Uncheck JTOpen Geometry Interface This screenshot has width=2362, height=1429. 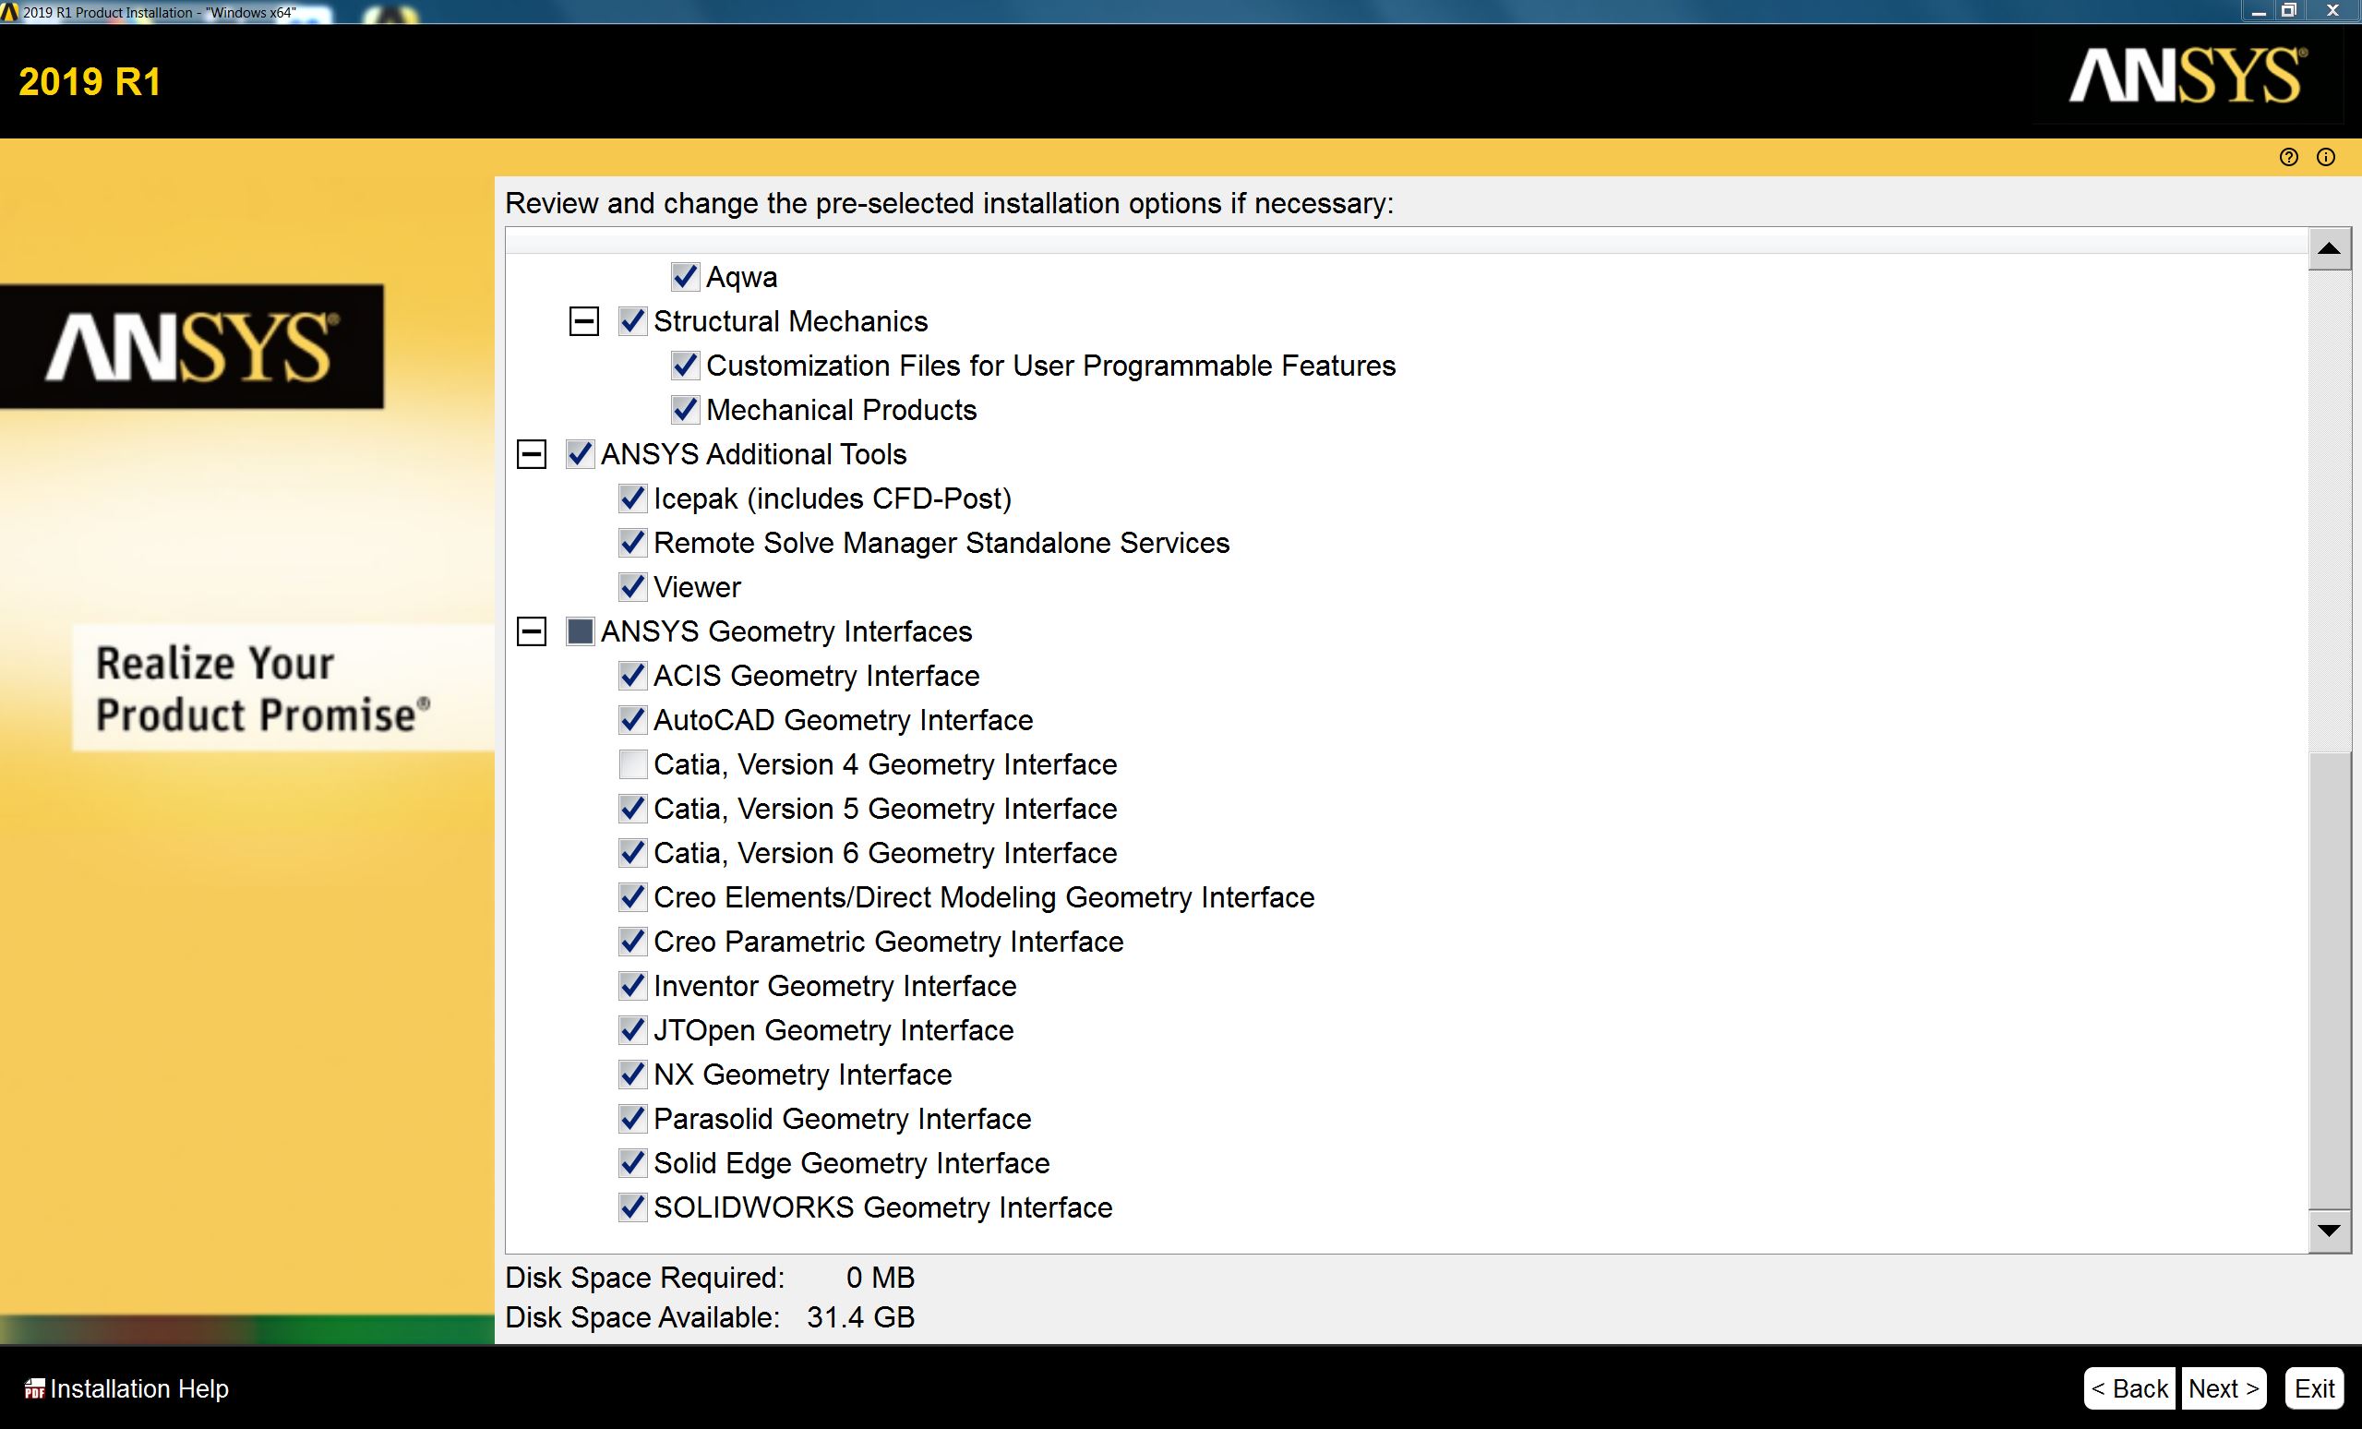point(631,1029)
